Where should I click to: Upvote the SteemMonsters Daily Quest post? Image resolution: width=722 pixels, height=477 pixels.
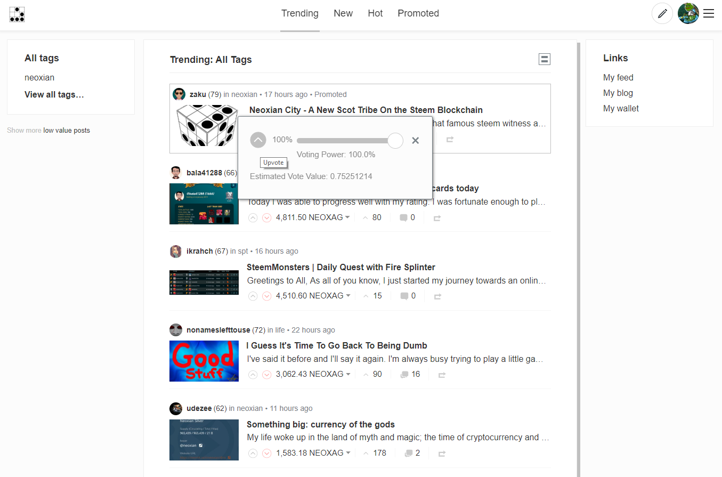[253, 296]
